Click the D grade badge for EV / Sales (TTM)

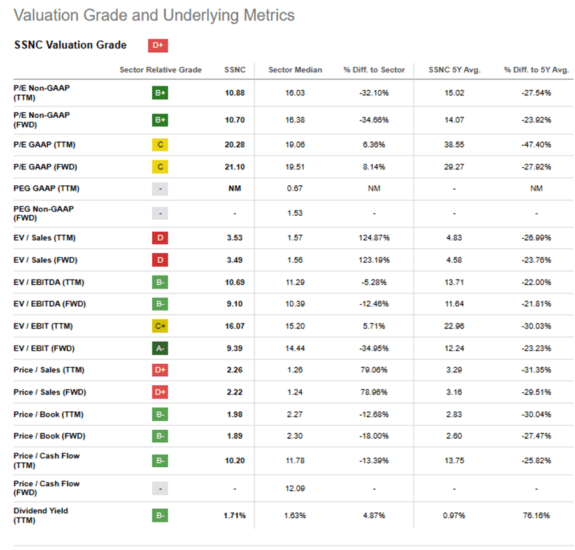click(160, 238)
